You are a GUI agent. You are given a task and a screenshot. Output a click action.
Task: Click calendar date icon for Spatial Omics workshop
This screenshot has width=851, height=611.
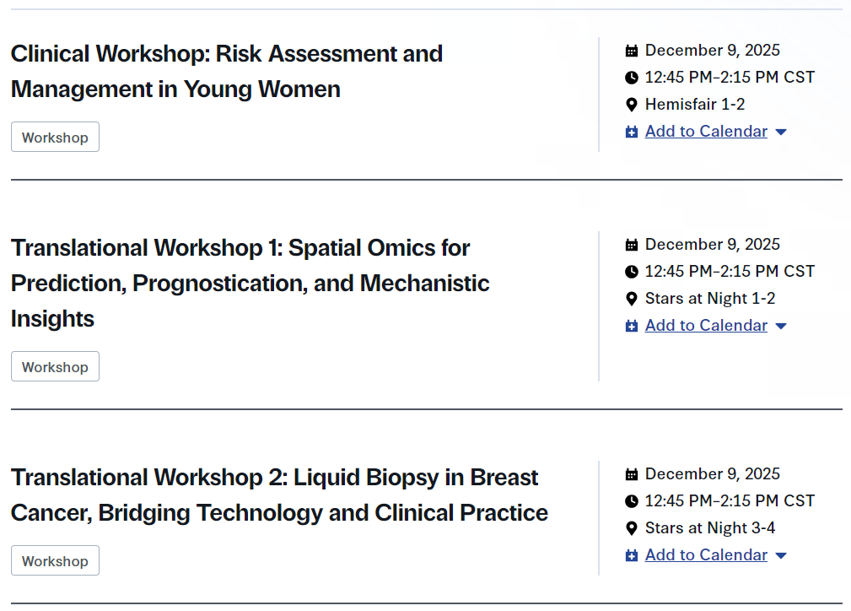click(x=632, y=245)
